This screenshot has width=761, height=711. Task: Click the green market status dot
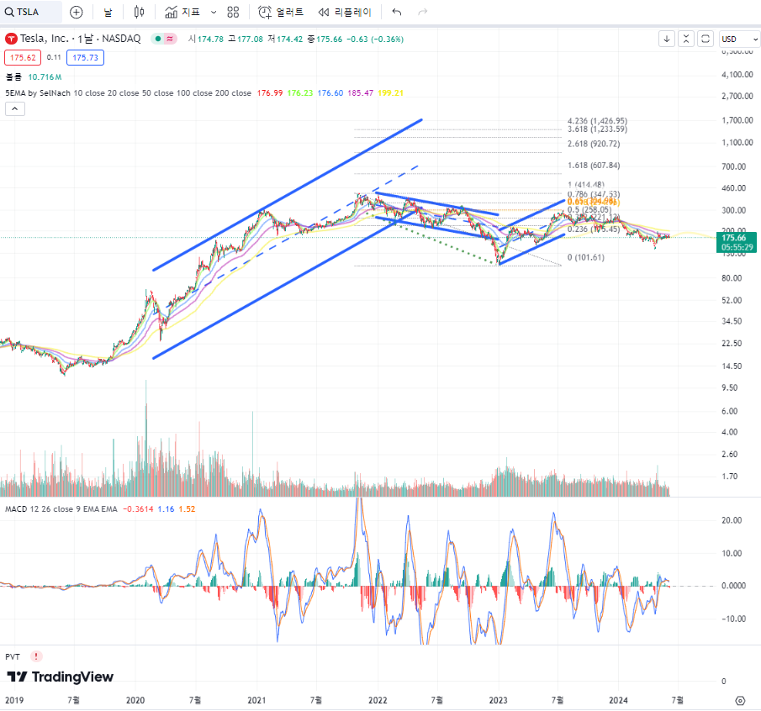pos(158,39)
